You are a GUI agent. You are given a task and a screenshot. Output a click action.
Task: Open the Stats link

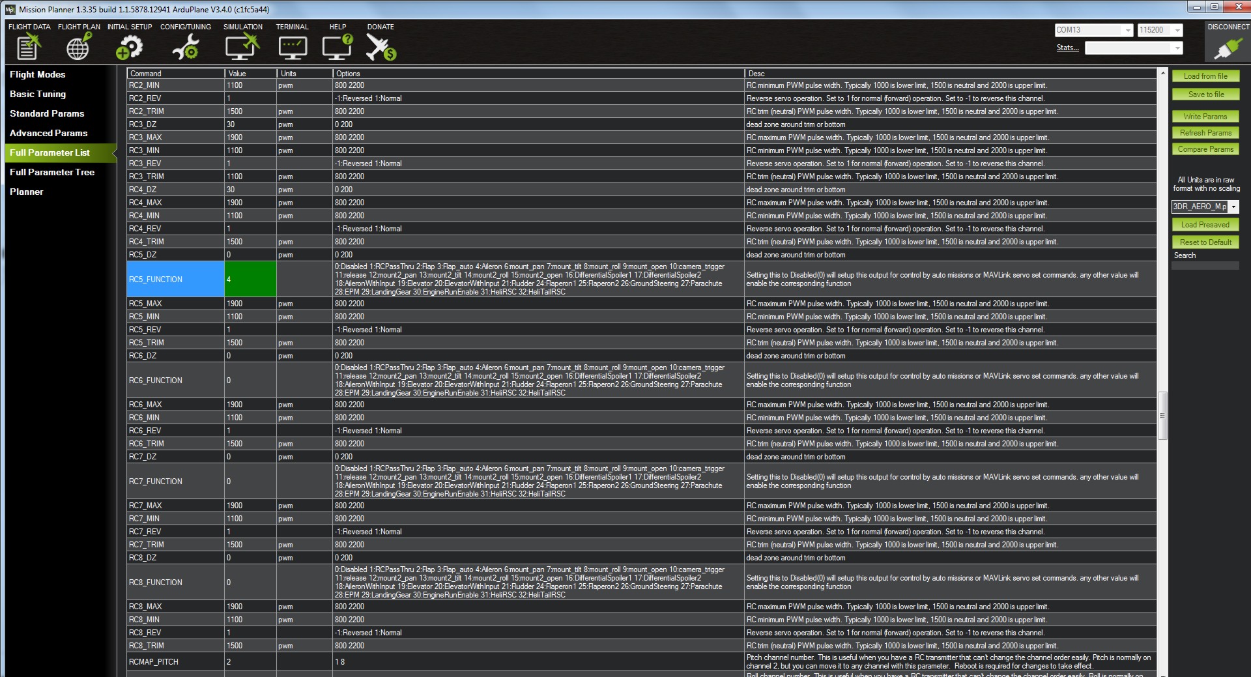[1067, 48]
